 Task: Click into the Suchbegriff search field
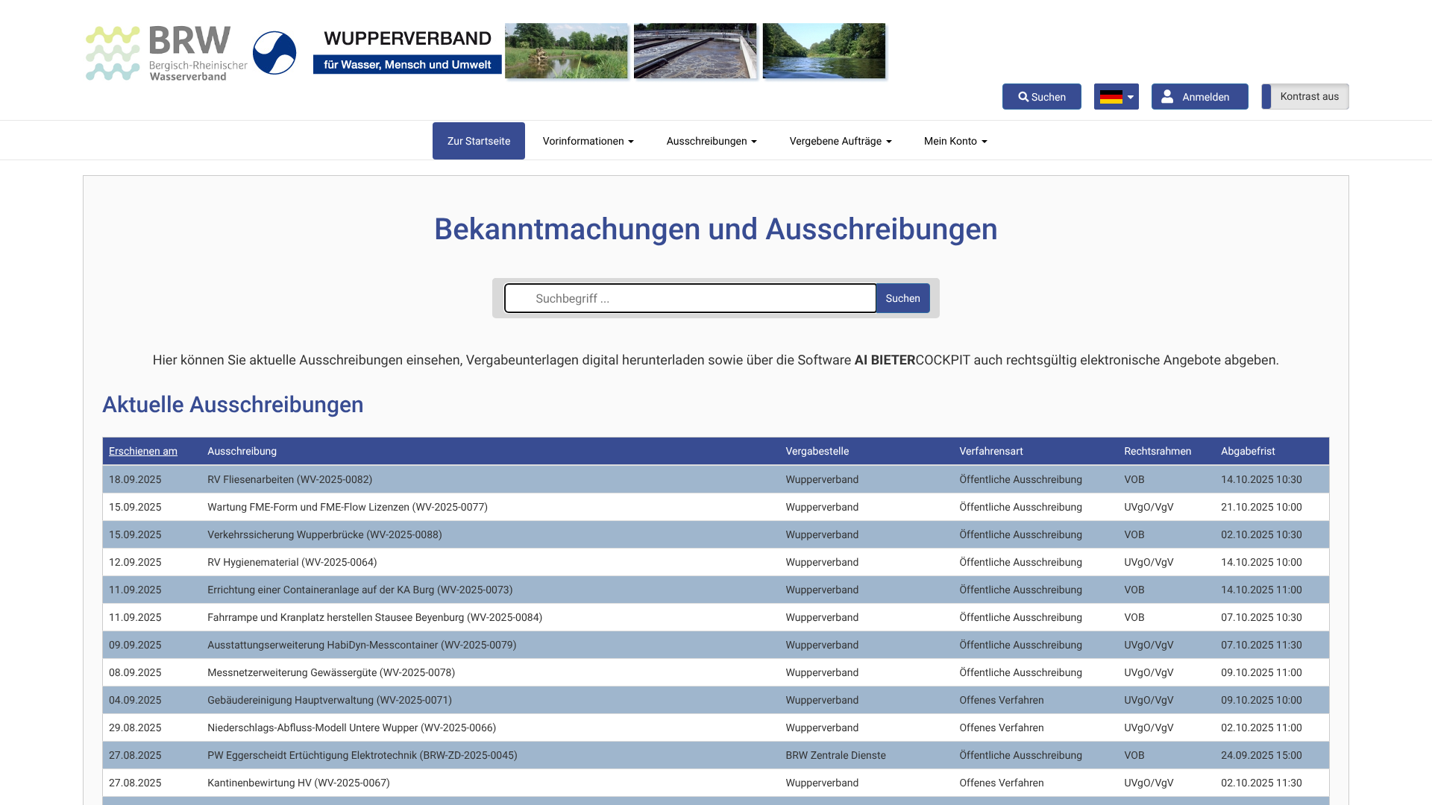pyautogui.click(x=690, y=298)
